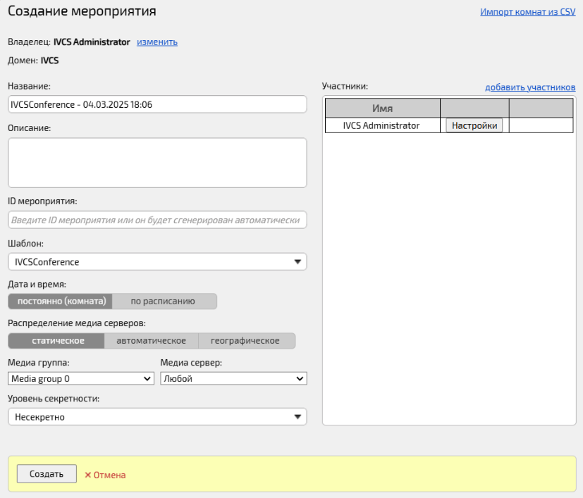The image size is (583, 498).
Task: Select 'постоянно (комната)' date option
Action: 61,301
